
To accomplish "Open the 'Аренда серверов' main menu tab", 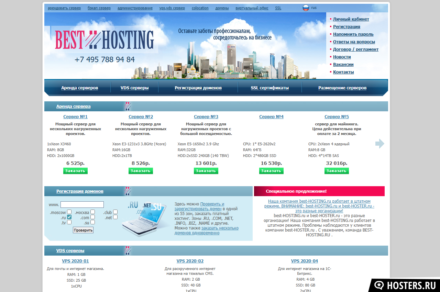I will [x=79, y=88].
